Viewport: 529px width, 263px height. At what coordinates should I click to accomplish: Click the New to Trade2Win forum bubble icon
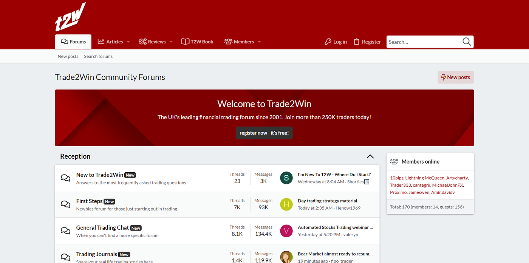point(66,178)
